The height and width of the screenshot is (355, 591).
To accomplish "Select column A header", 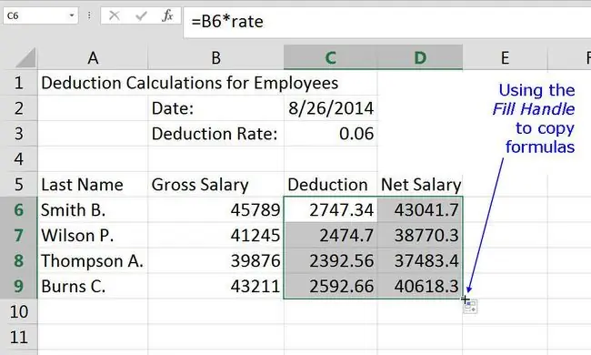I will click(x=93, y=57).
